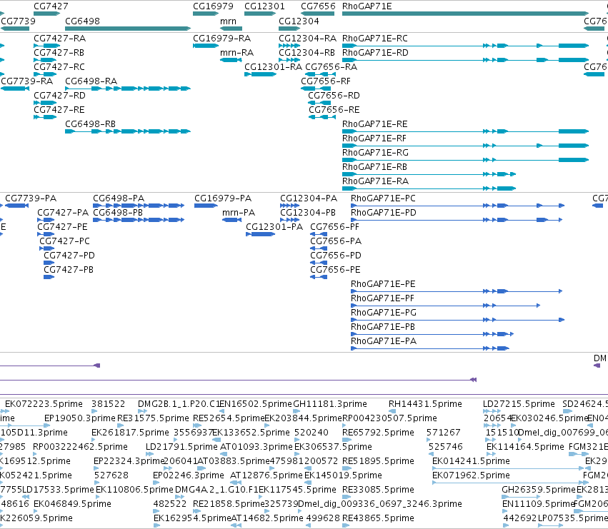Open the RhoGAP71E-RF transcript label
Screen dimensions: 608x529
tap(374, 138)
